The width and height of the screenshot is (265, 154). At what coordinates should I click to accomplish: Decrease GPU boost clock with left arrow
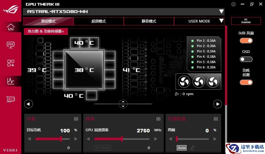pos(88,139)
